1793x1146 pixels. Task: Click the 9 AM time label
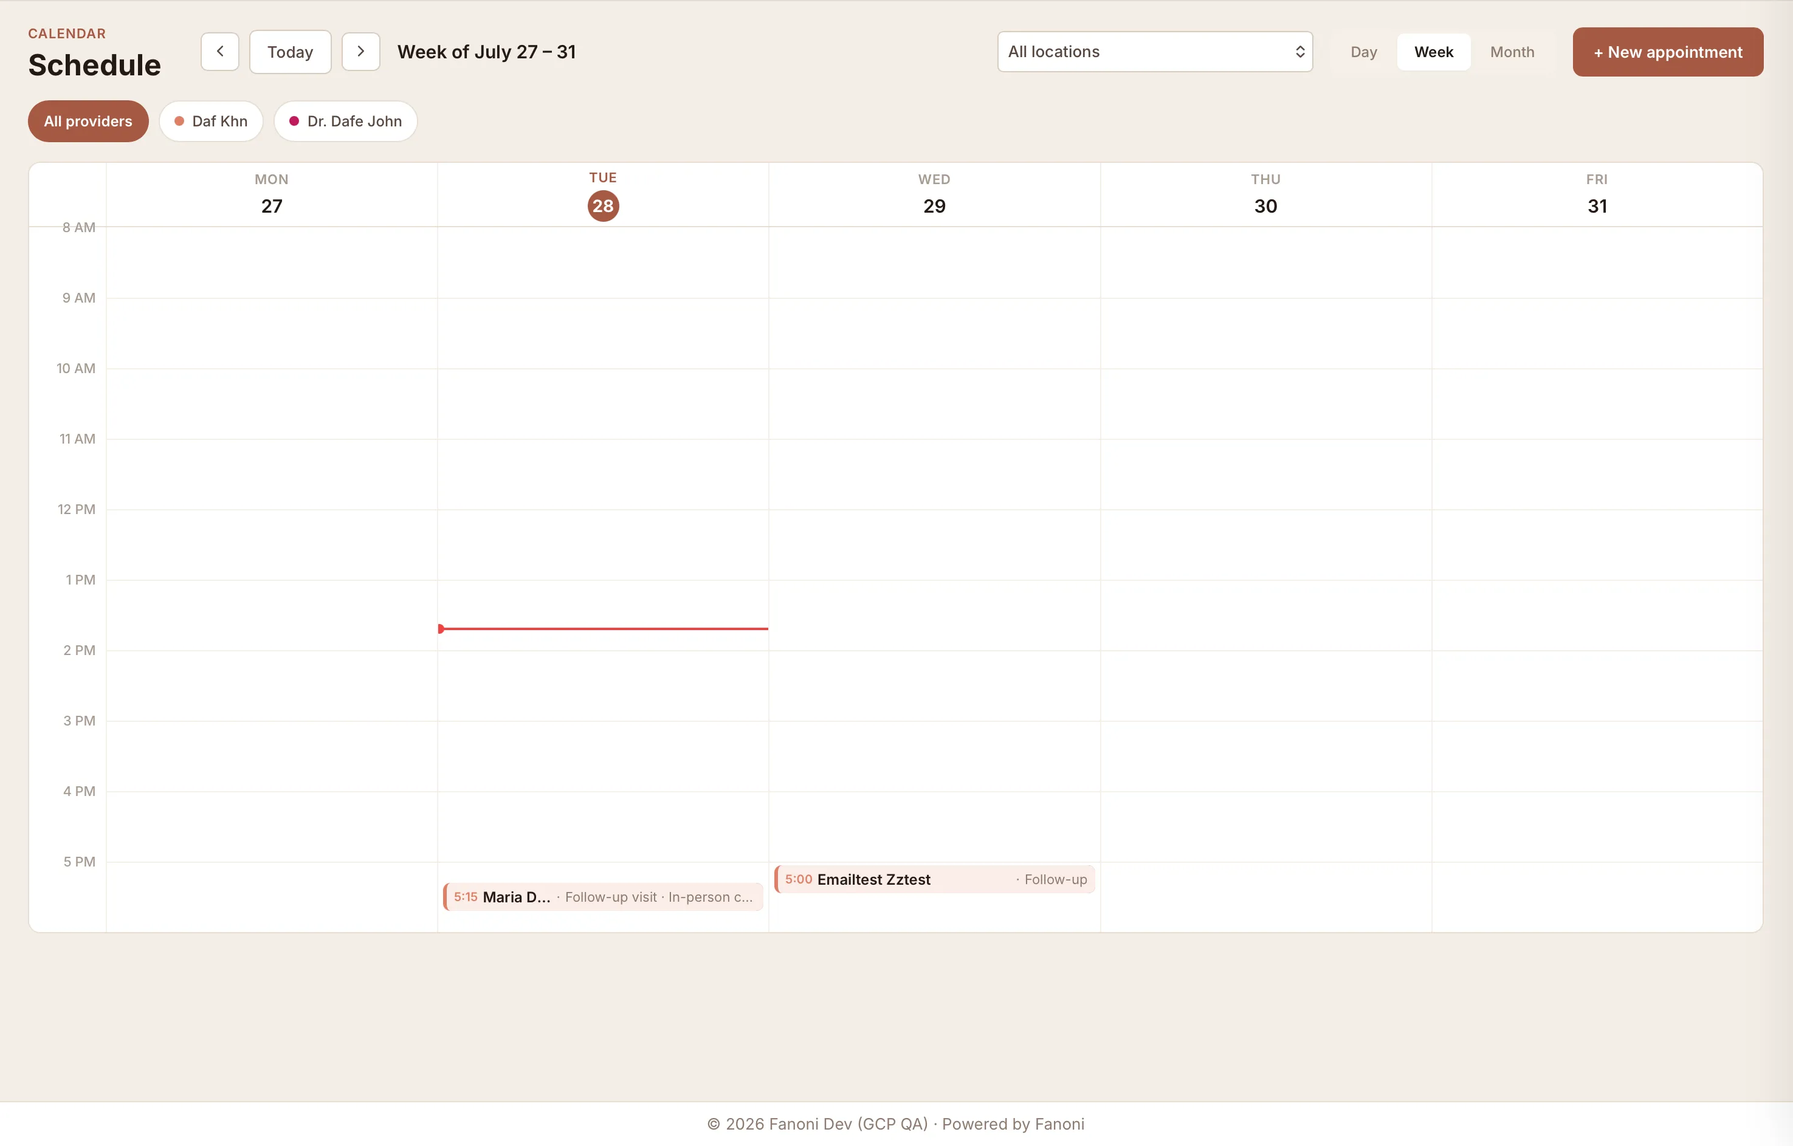(x=79, y=298)
